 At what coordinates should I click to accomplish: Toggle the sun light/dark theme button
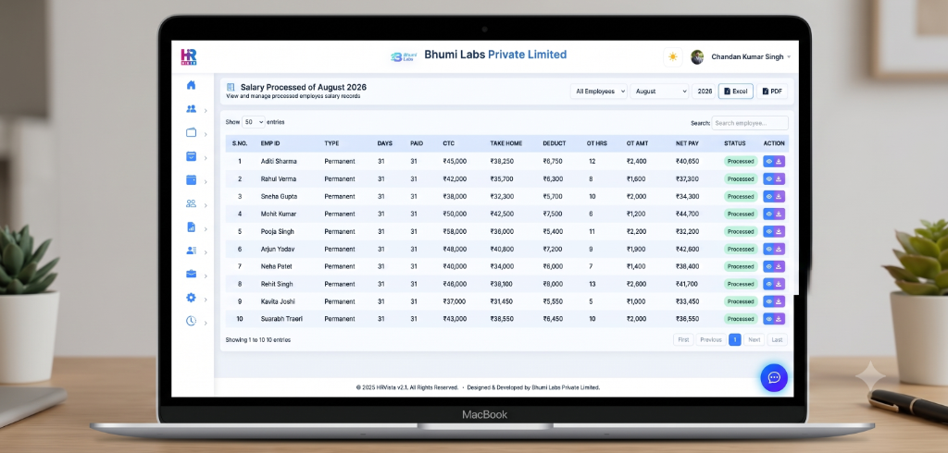click(673, 56)
